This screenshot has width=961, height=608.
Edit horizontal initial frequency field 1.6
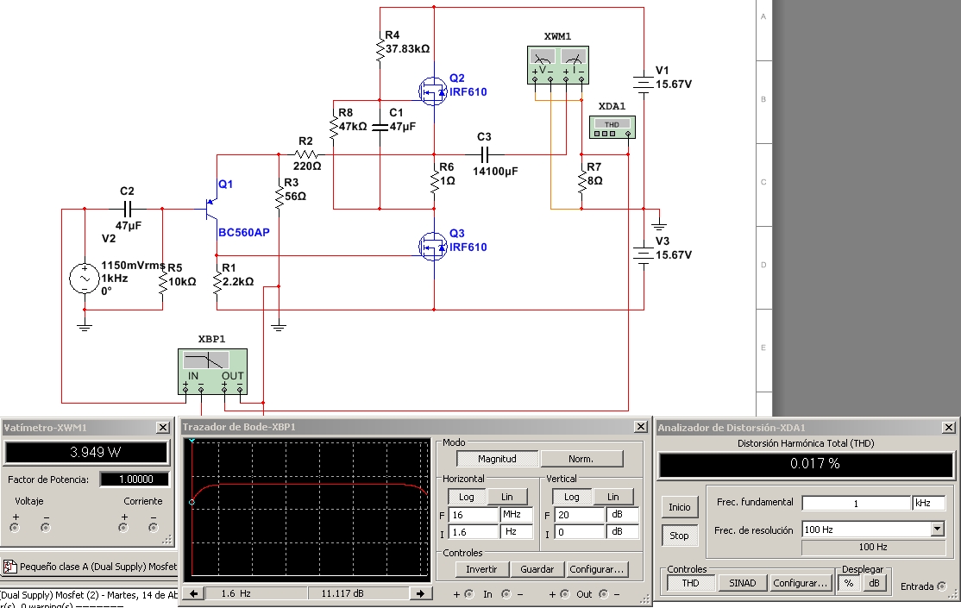pyautogui.click(x=474, y=532)
